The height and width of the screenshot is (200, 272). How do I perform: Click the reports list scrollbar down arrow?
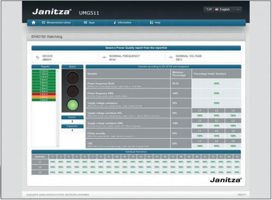[x=58, y=146]
